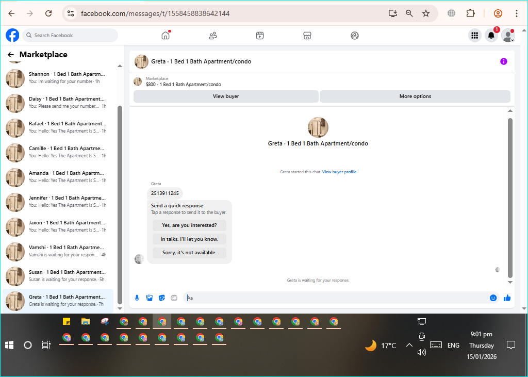Open the Facebook menu grid icon
The width and height of the screenshot is (528, 377).
[x=475, y=36]
